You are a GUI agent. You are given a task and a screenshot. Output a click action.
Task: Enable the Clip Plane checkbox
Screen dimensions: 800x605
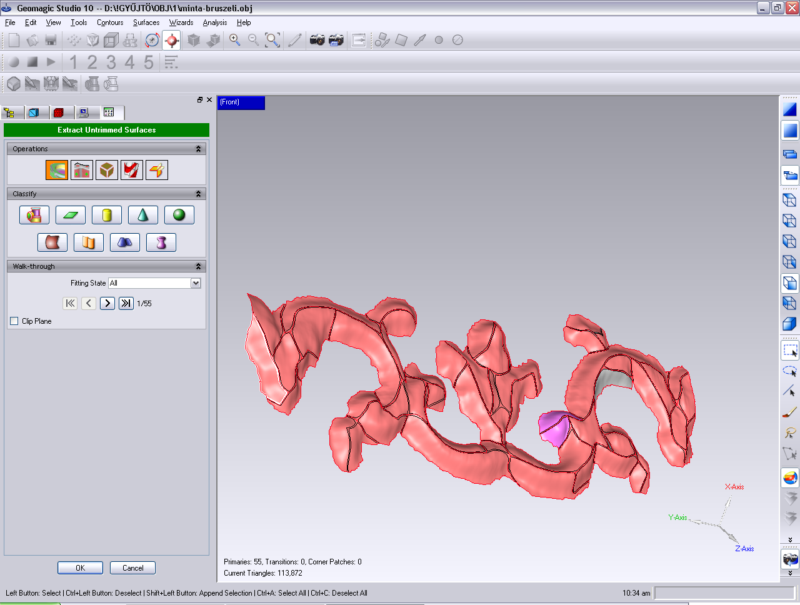point(14,321)
